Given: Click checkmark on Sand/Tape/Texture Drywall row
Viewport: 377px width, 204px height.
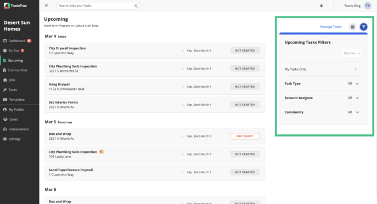Looking at the screenshot, I should (x=183, y=172).
